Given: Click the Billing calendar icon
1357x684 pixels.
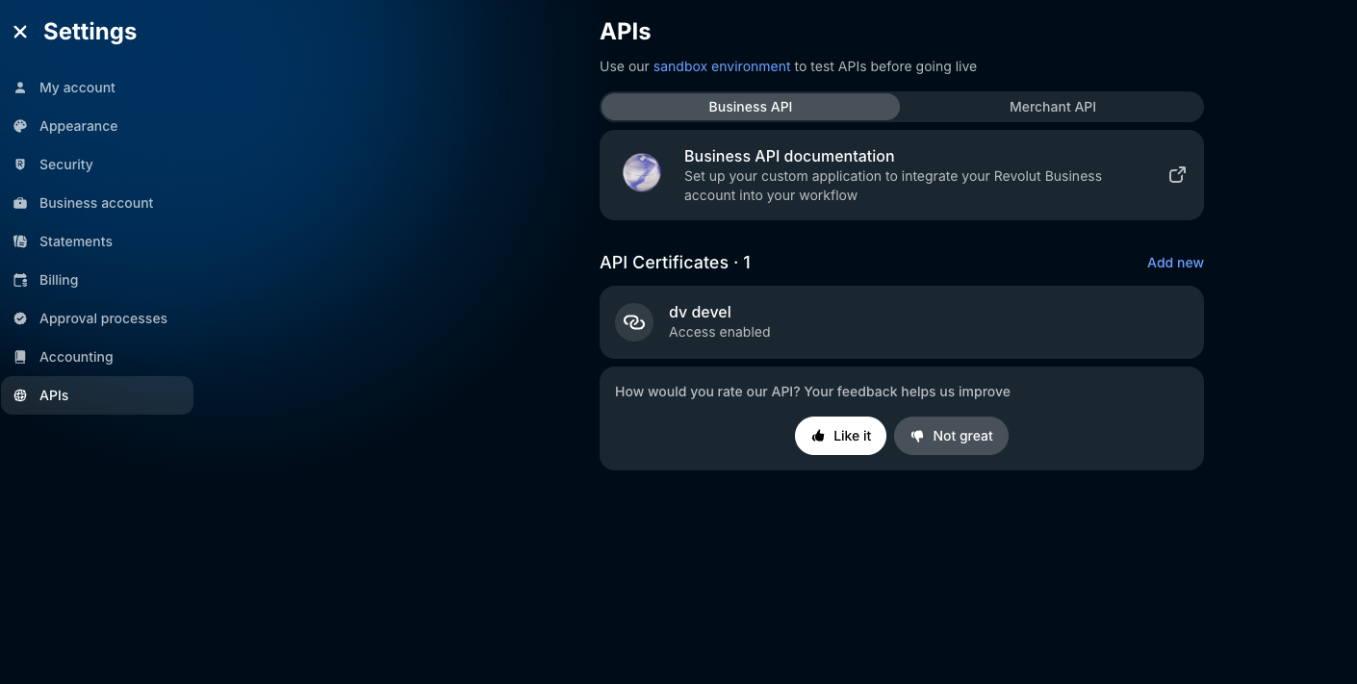Looking at the screenshot, I should click(20, 280).
